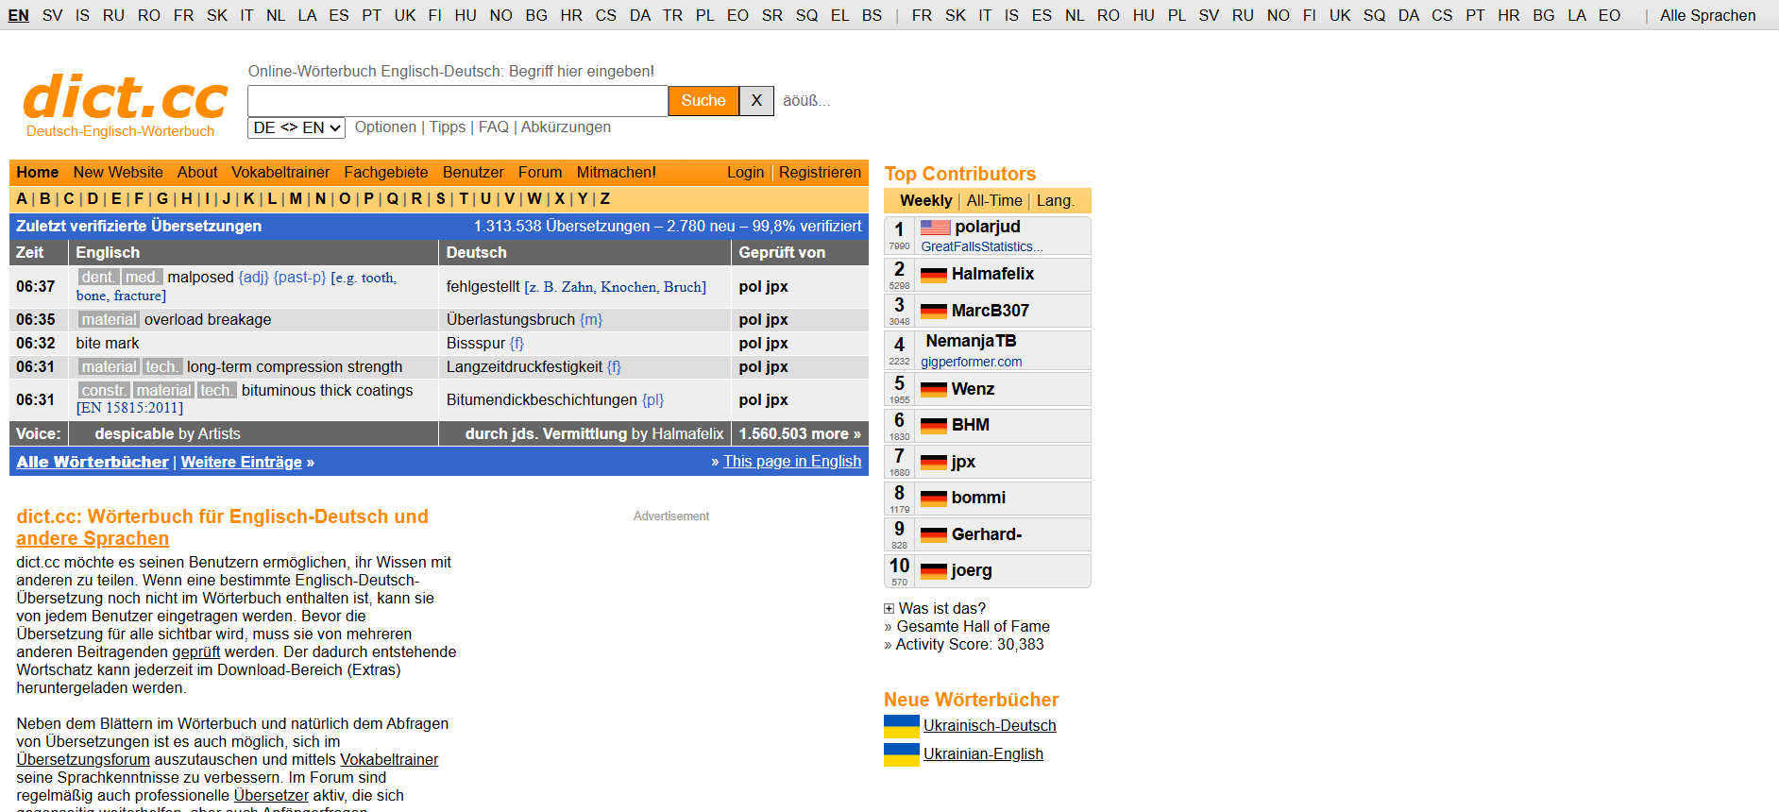This screenshot has width=1779, height=812.
Task: Open the Abkürzungen link
Action: click(566, 127)
